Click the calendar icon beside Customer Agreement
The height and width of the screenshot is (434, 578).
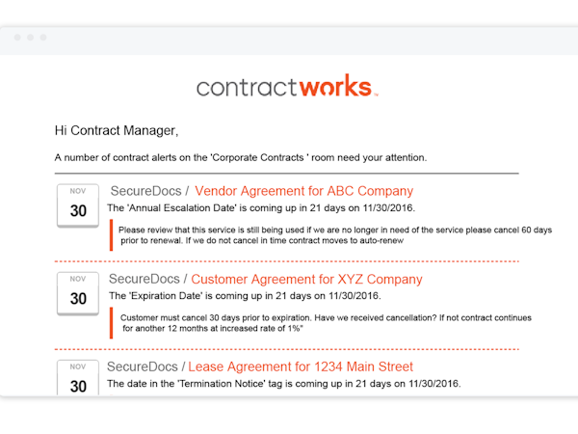78,294
